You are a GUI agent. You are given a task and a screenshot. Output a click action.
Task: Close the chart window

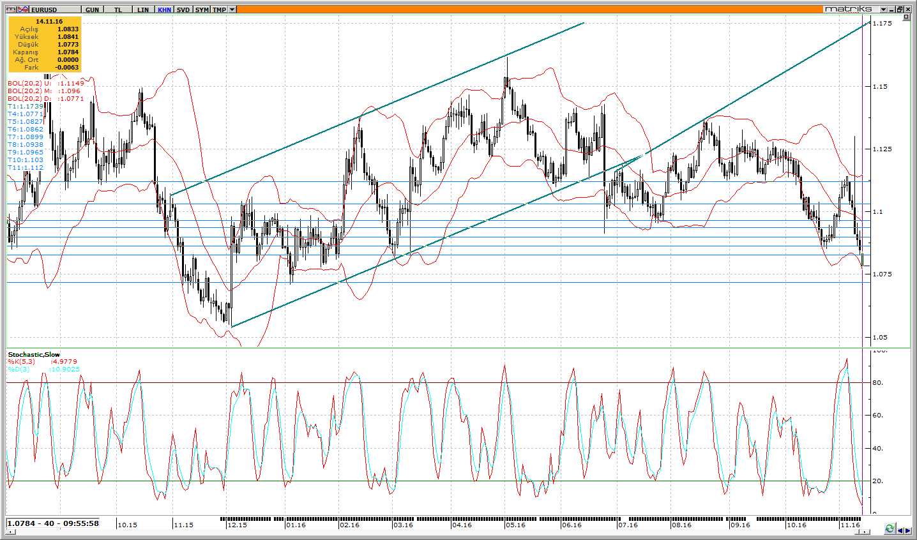pyautogui.click(x=907, y=10)
